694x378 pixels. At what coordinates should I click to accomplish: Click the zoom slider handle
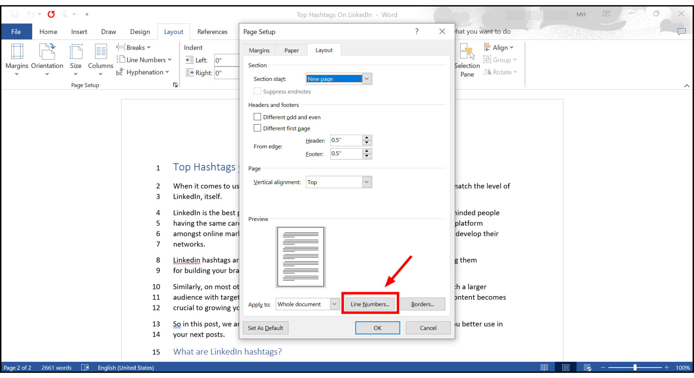point(635,367)
